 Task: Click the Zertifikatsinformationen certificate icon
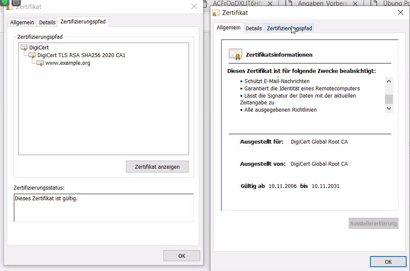235,54
